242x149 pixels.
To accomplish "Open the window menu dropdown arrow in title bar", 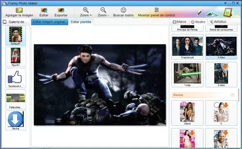I will point(225,3).
